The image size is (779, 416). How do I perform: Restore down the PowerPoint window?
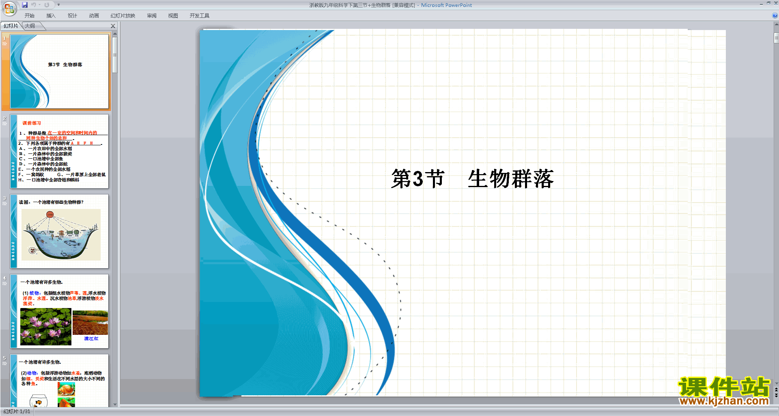click(x=768, y=3)
